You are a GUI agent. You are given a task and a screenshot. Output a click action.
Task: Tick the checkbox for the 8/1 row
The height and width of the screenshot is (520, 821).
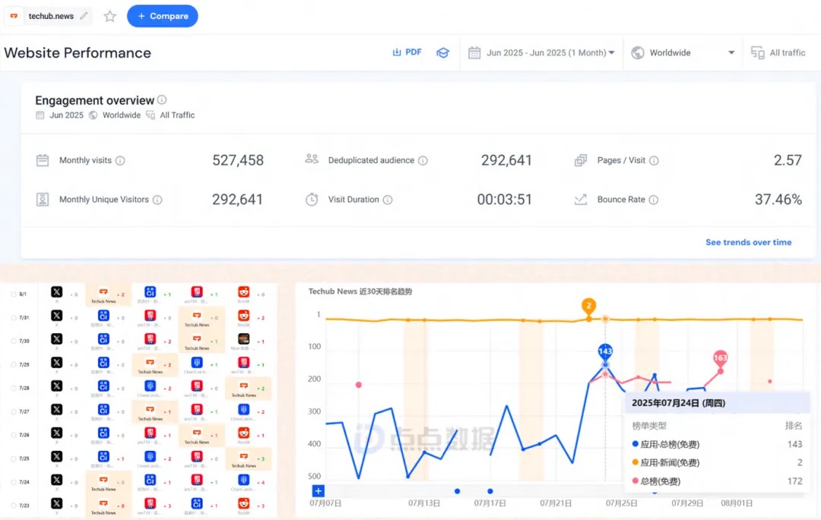coord(14,293)
